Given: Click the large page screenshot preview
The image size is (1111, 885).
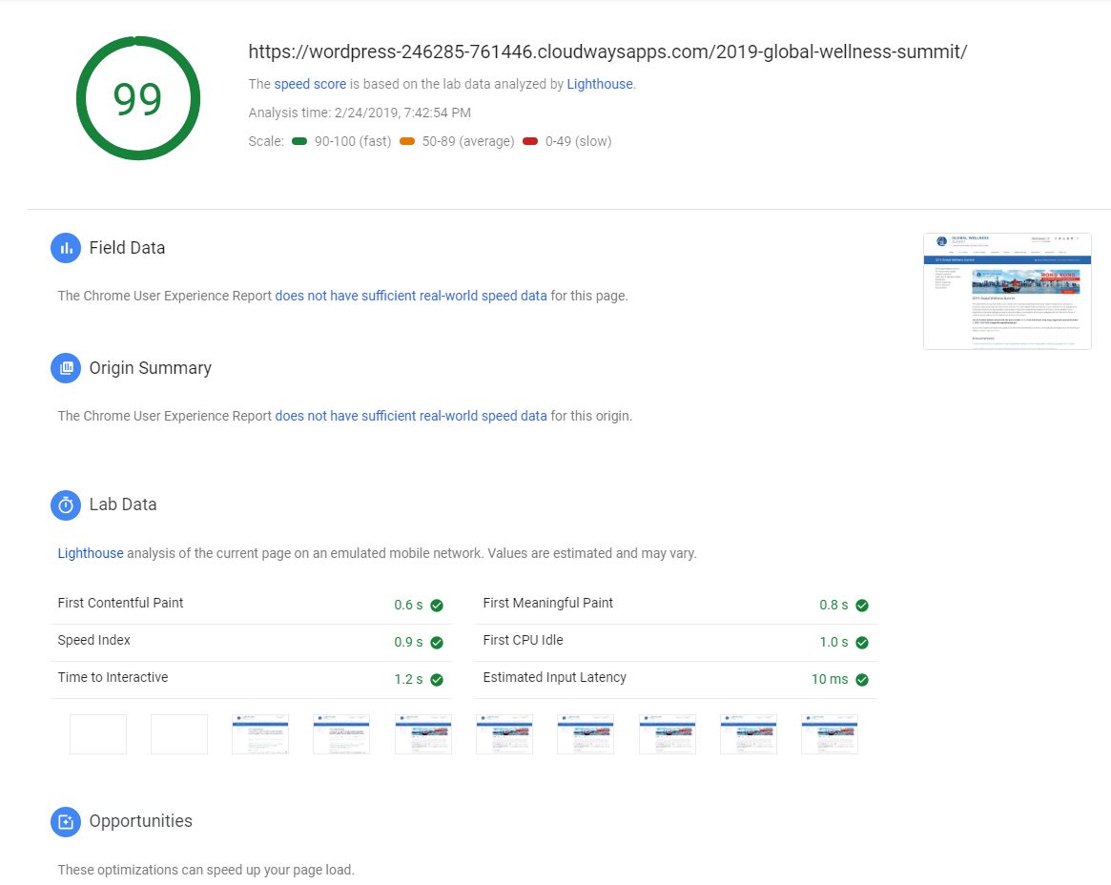Looking at the screenshot, I should (1007, 291).
